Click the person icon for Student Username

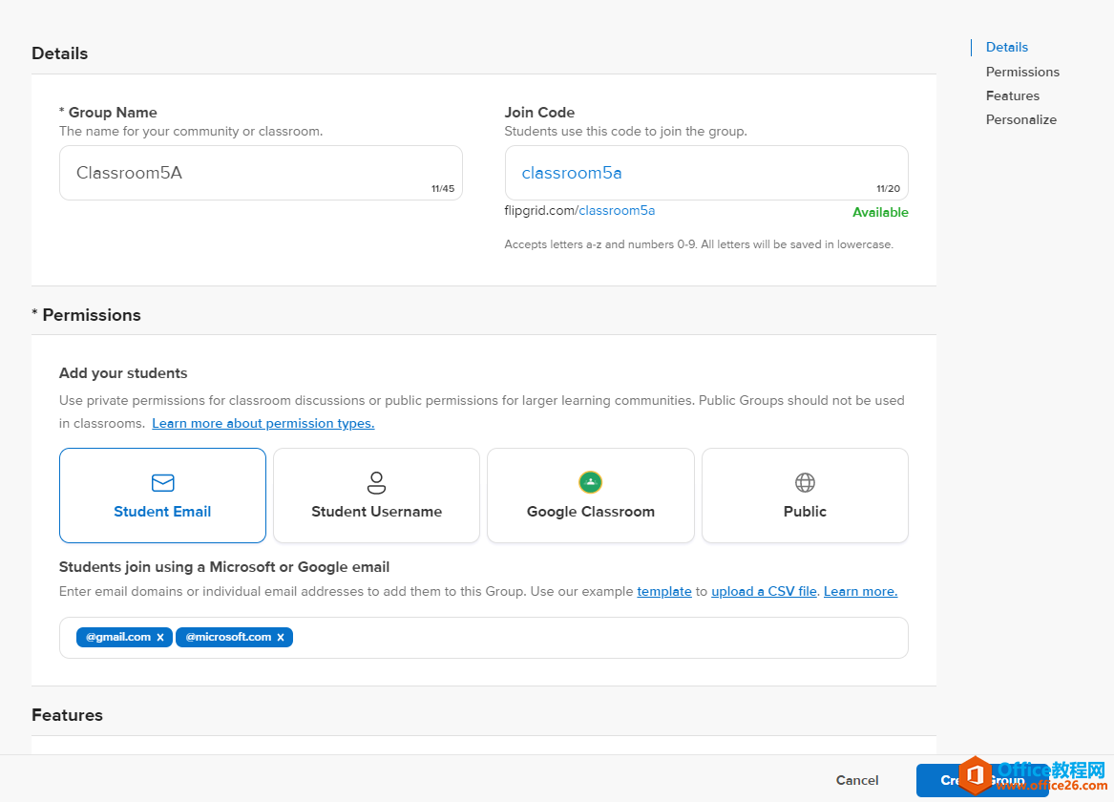click(x=376, y=482)
